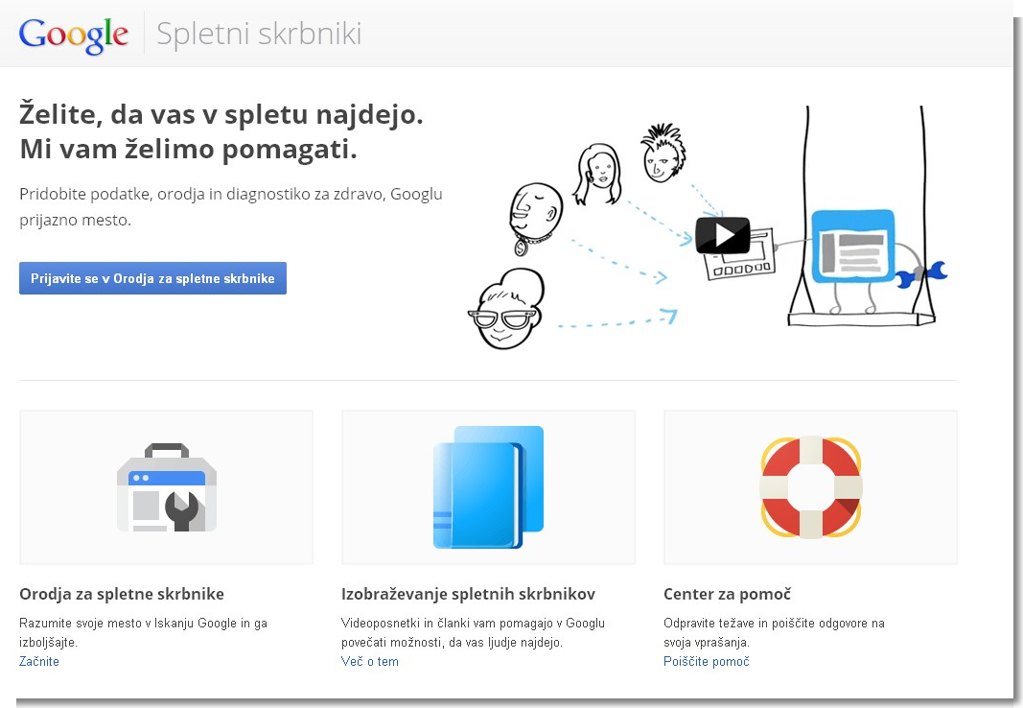
Task: Play the intro video illustration
Action: 722,235
